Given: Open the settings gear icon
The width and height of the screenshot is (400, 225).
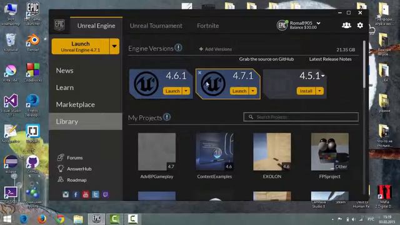Looking at the screenshot, I should click(x=360, y=25).
